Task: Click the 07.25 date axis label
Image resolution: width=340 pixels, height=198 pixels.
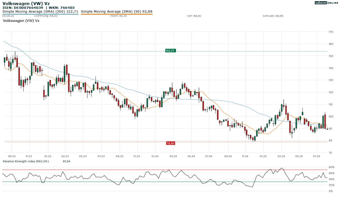Action: click(x=317, y=156)
